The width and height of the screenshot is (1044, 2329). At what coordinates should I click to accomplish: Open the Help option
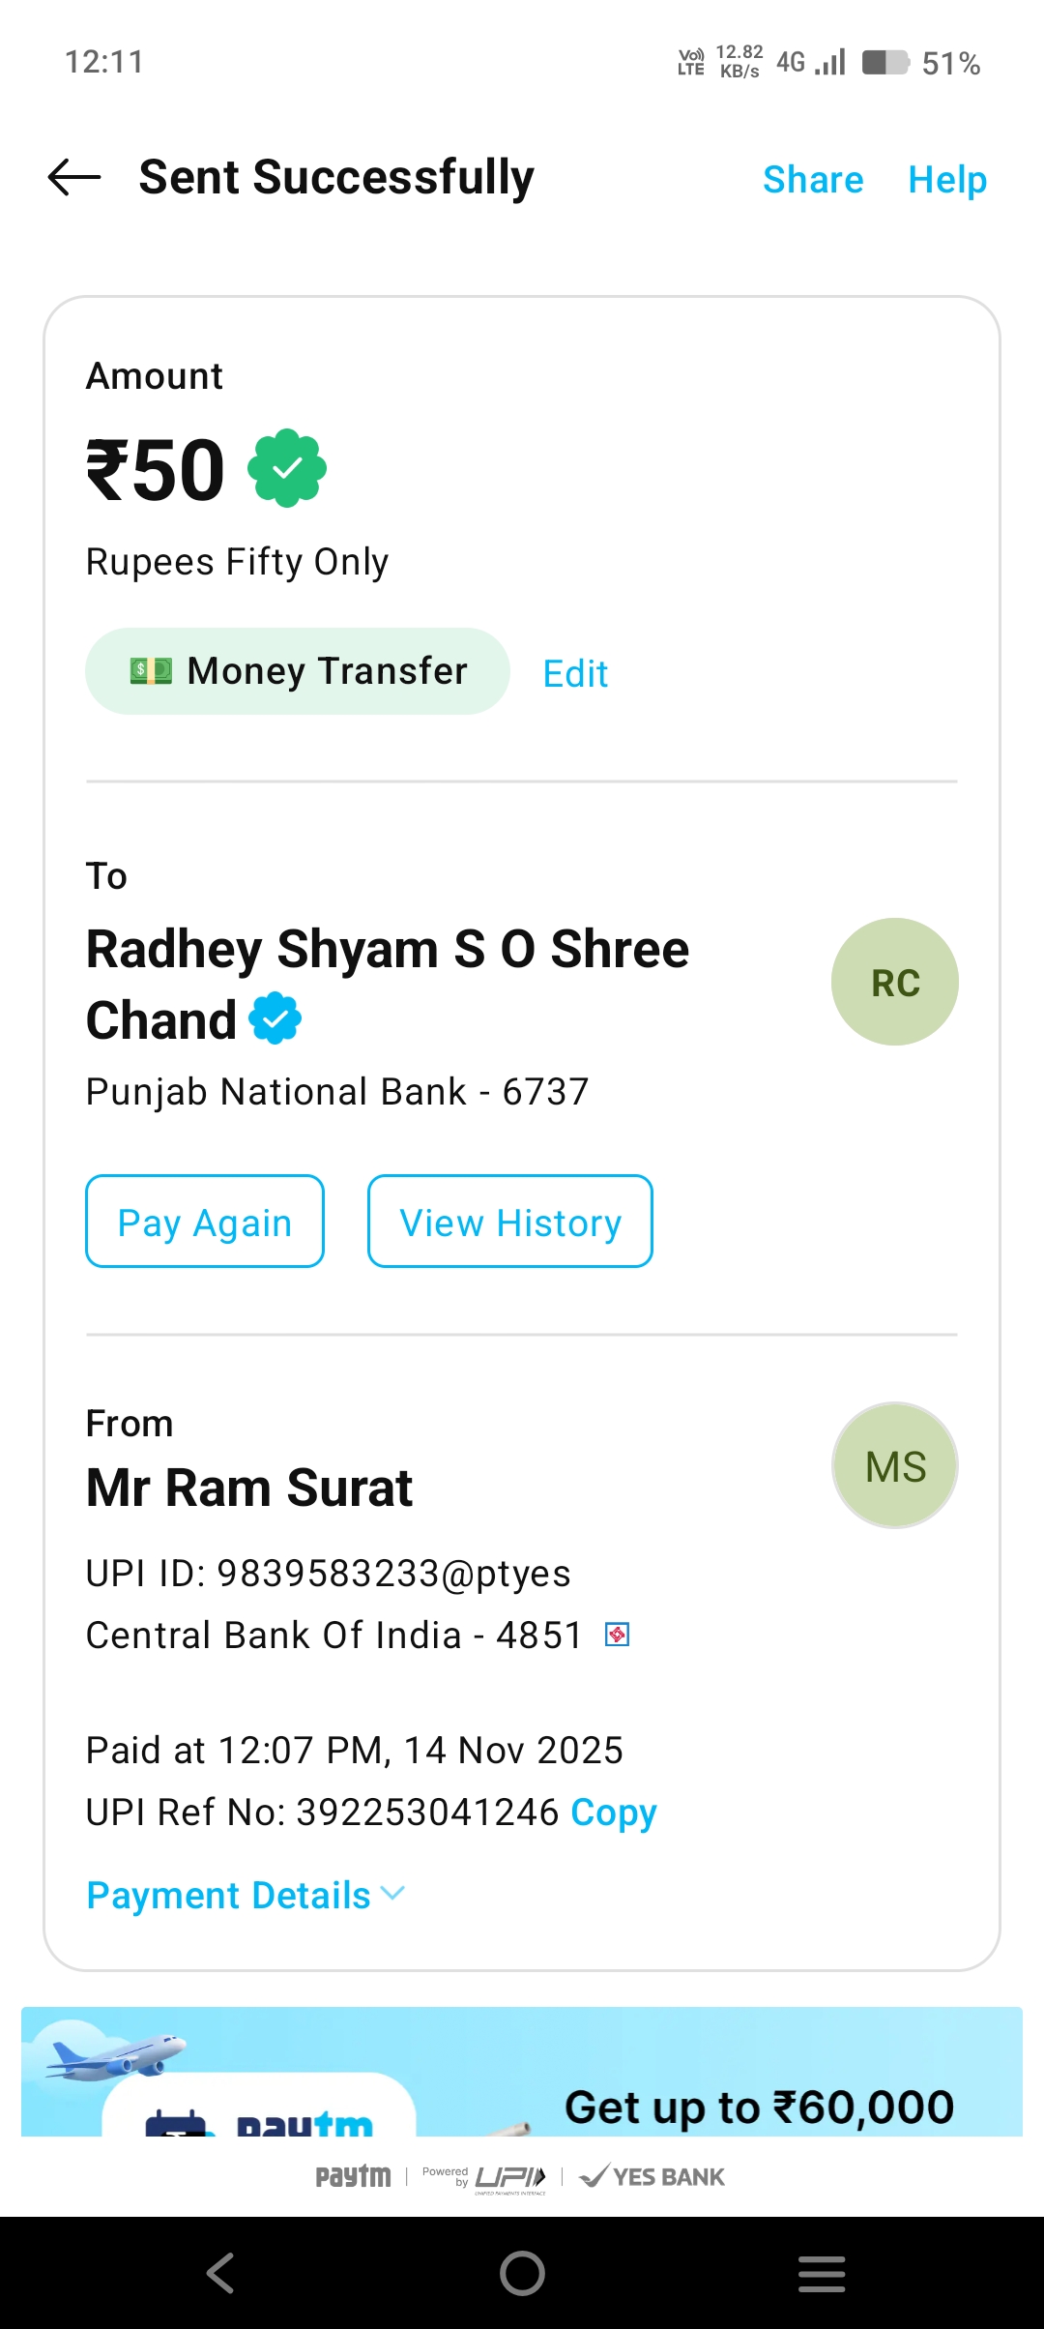(947, 180)
